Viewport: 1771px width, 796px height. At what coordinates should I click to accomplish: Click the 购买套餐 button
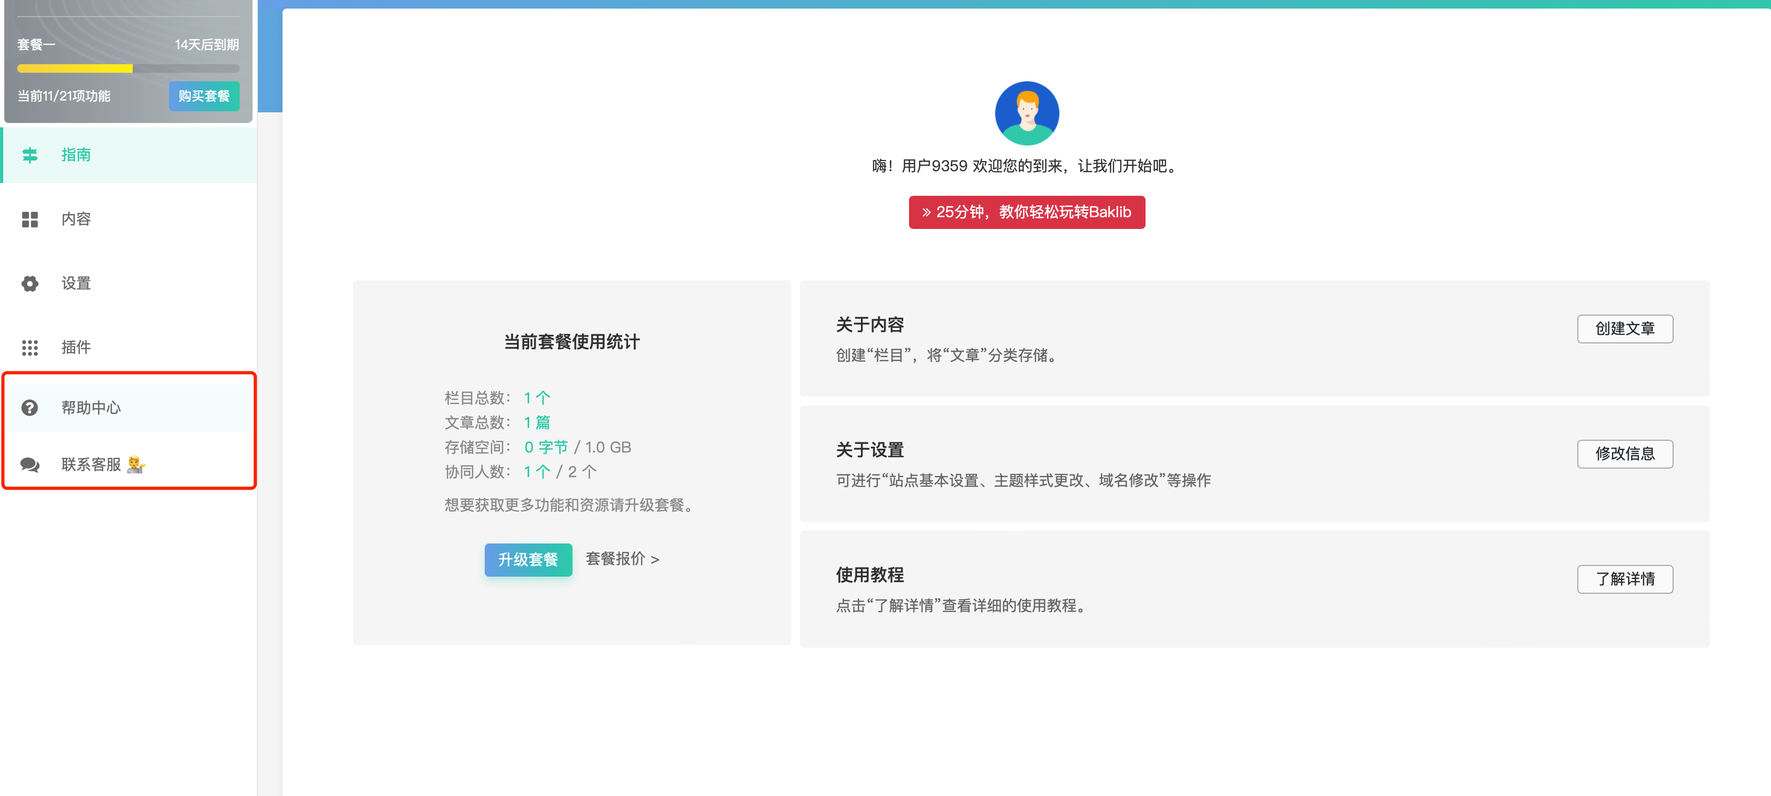(204, 96)
